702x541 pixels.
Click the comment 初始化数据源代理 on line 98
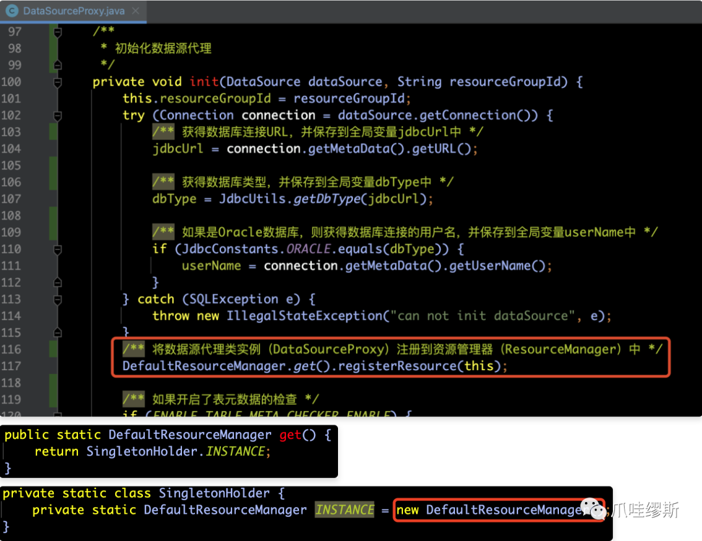[163, 48]
